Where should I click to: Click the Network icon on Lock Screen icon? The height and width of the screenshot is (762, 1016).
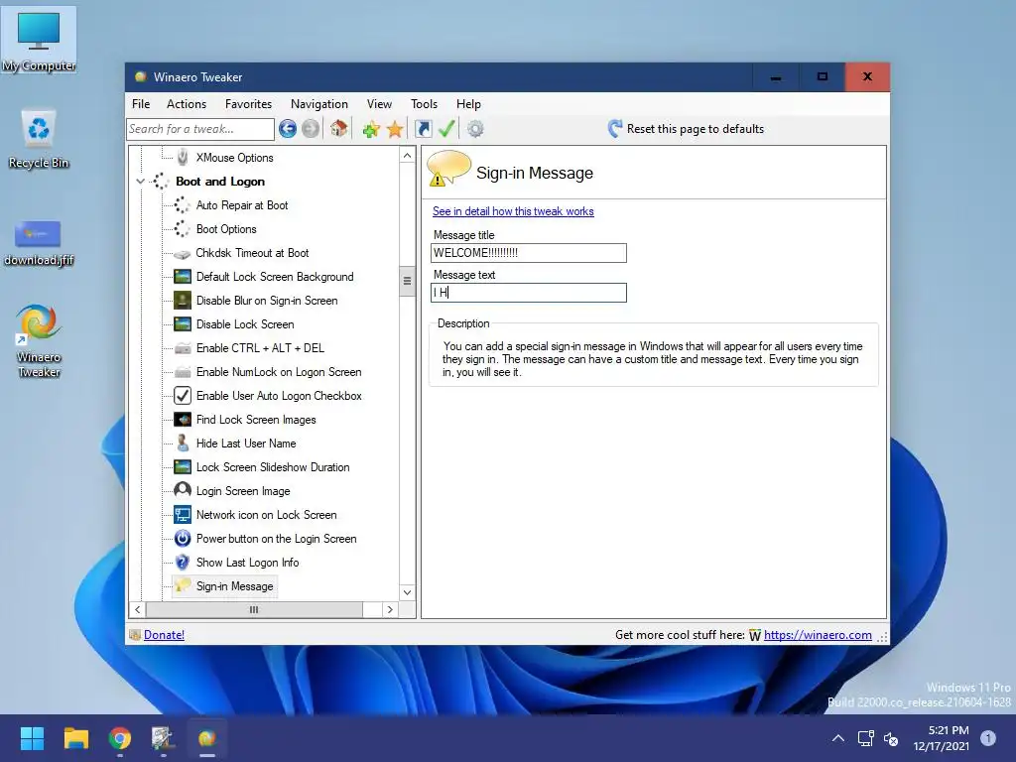tap(183, 515)
